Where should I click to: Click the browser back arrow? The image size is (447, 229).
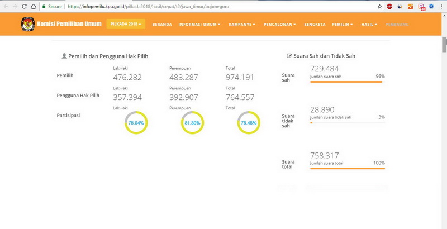tap(6, 6)
